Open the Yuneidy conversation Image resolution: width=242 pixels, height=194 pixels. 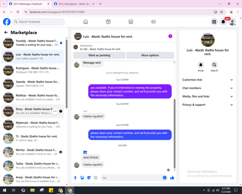tap(32, 43)
